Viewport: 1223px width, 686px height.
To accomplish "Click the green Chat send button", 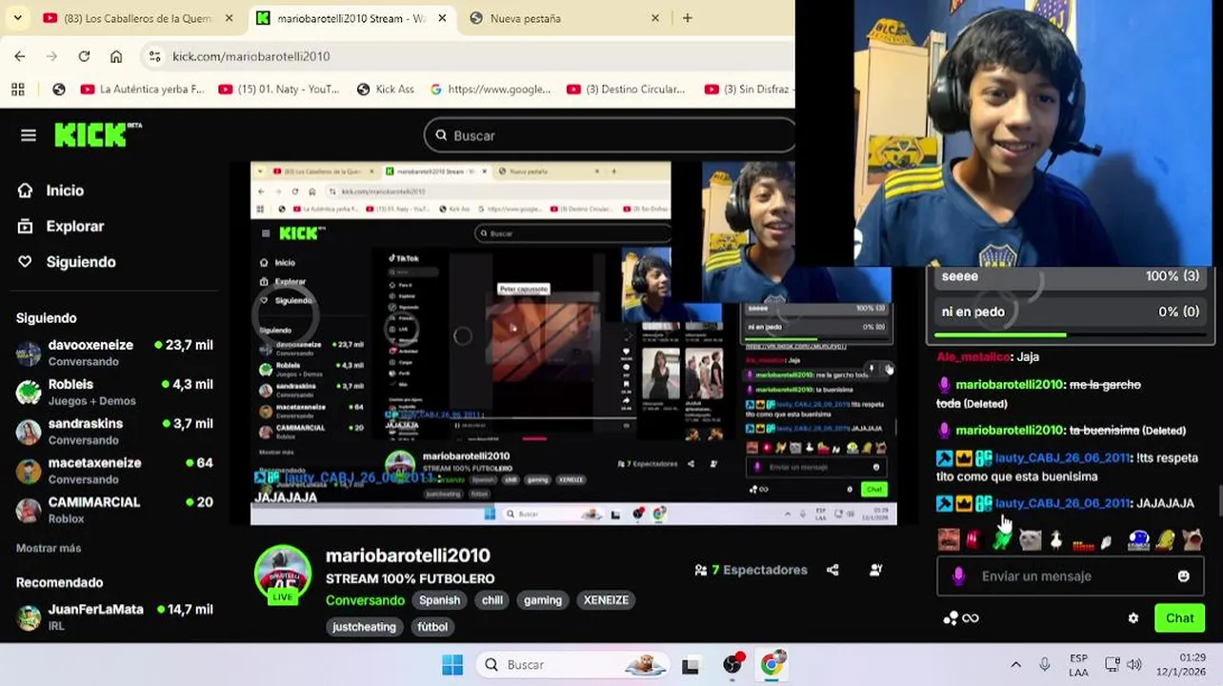I will click(1179, 618).
